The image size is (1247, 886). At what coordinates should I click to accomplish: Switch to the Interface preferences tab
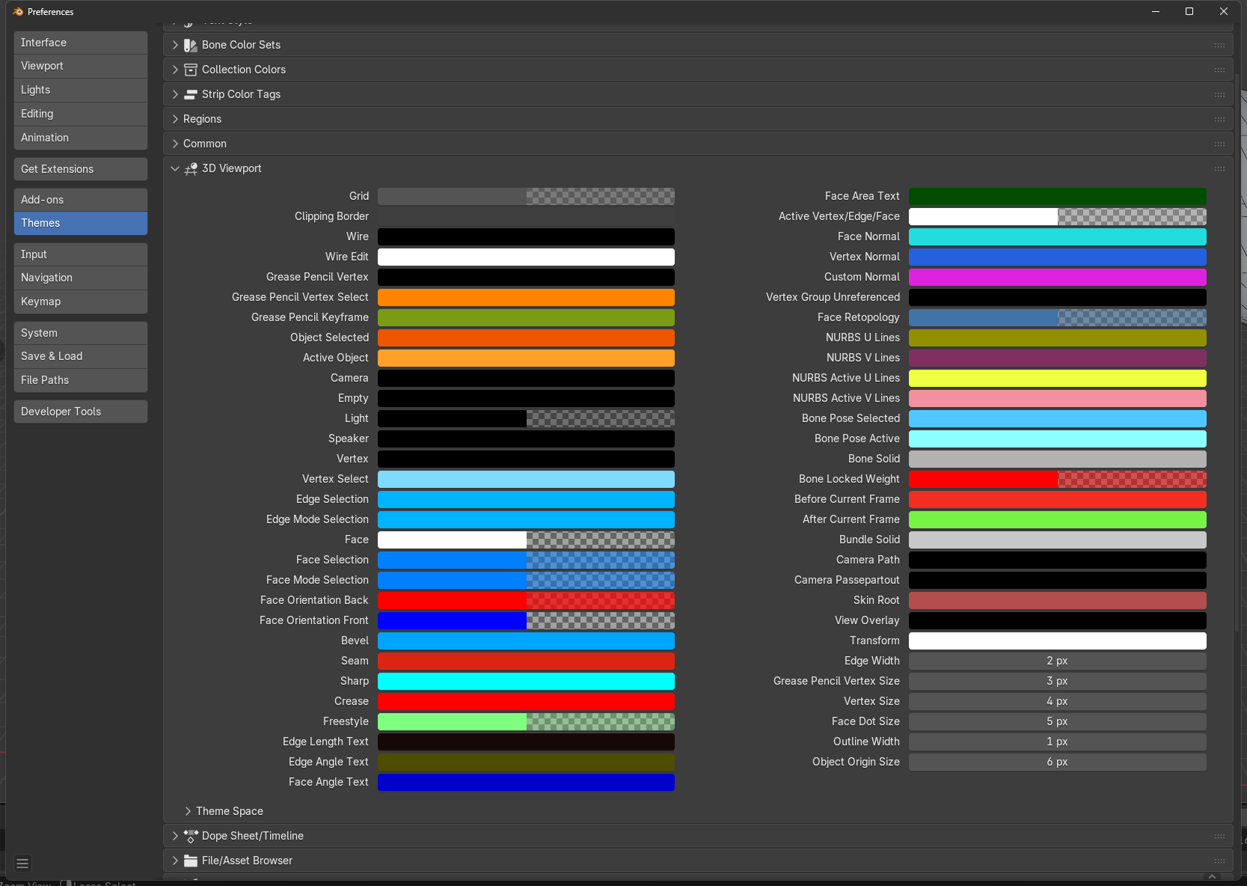click(x=81, y=43)
